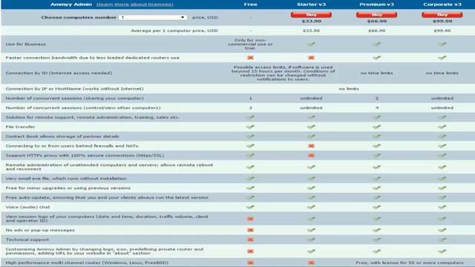Click Starter checkmark in File transfer row
Viewport: 475px width, 267px height.
pos(311,127)
